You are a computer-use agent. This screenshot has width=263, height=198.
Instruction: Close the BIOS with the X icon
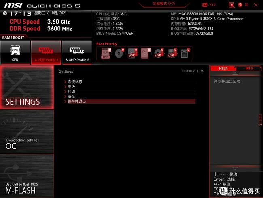[x=256, y=5]
